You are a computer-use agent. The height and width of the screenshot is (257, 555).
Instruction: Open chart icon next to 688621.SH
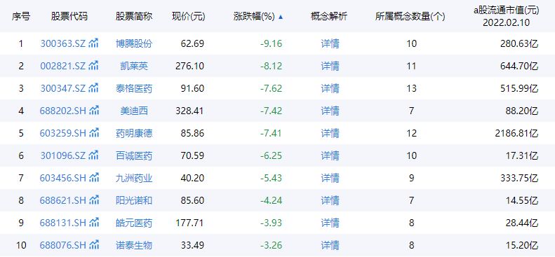pyautogui.click(x=94, y=200)
